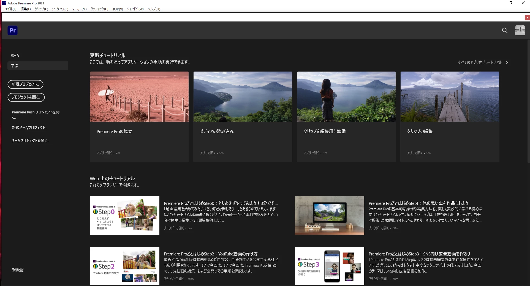The height and width of the screenshot is (286, 530).
Task: Open Step3 SNS向け広告動画を作ろう tutorial title
Action: click(419, 254)
